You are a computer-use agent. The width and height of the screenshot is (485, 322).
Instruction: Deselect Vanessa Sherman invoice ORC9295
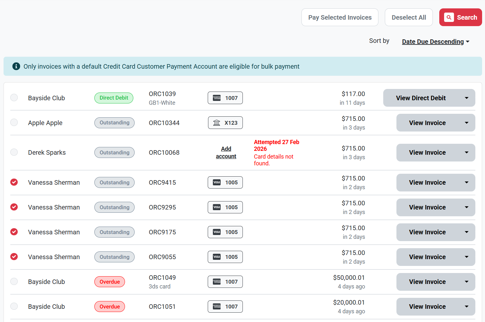[x=14, y=207]
